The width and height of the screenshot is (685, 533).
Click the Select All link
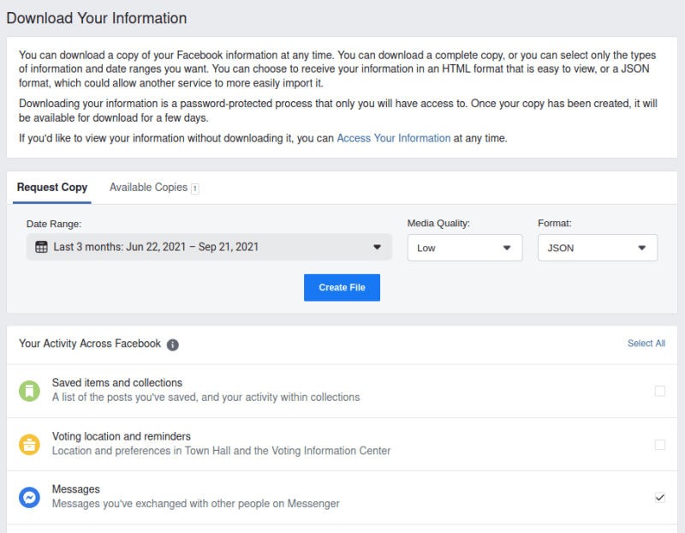coord(646,344)
